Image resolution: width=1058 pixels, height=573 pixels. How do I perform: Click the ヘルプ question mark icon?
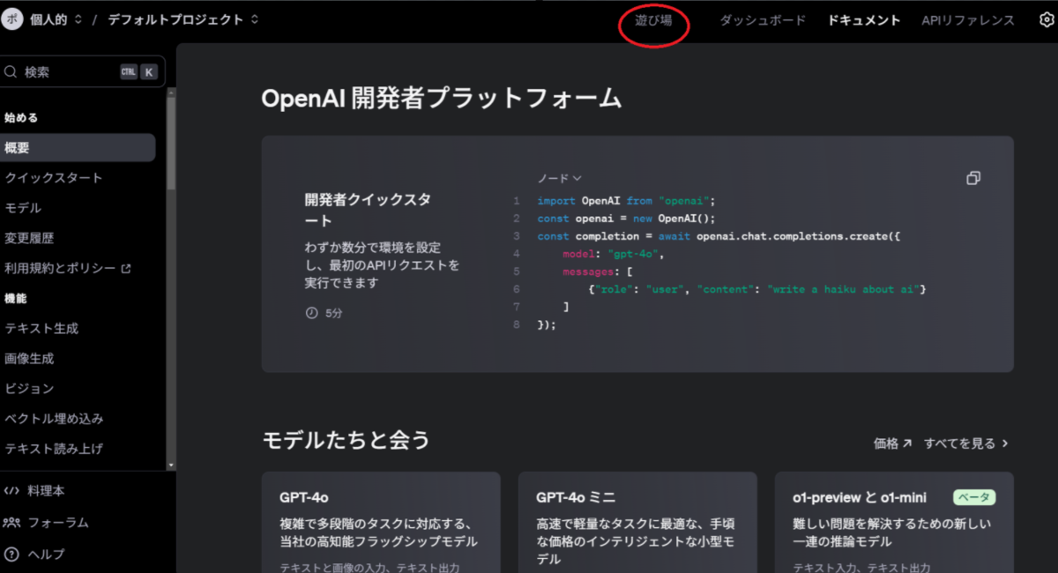[x=11, y=554]
